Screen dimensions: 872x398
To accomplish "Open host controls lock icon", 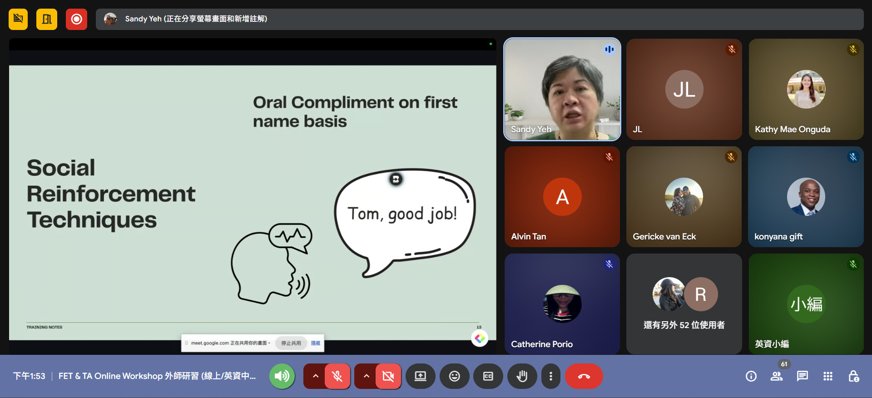I will 853,376.
